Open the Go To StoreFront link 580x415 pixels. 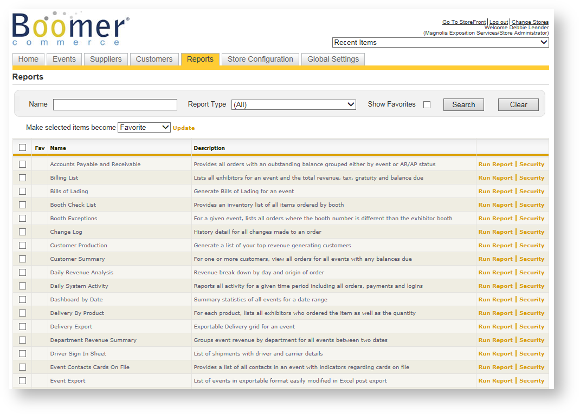tap(463, 22)
